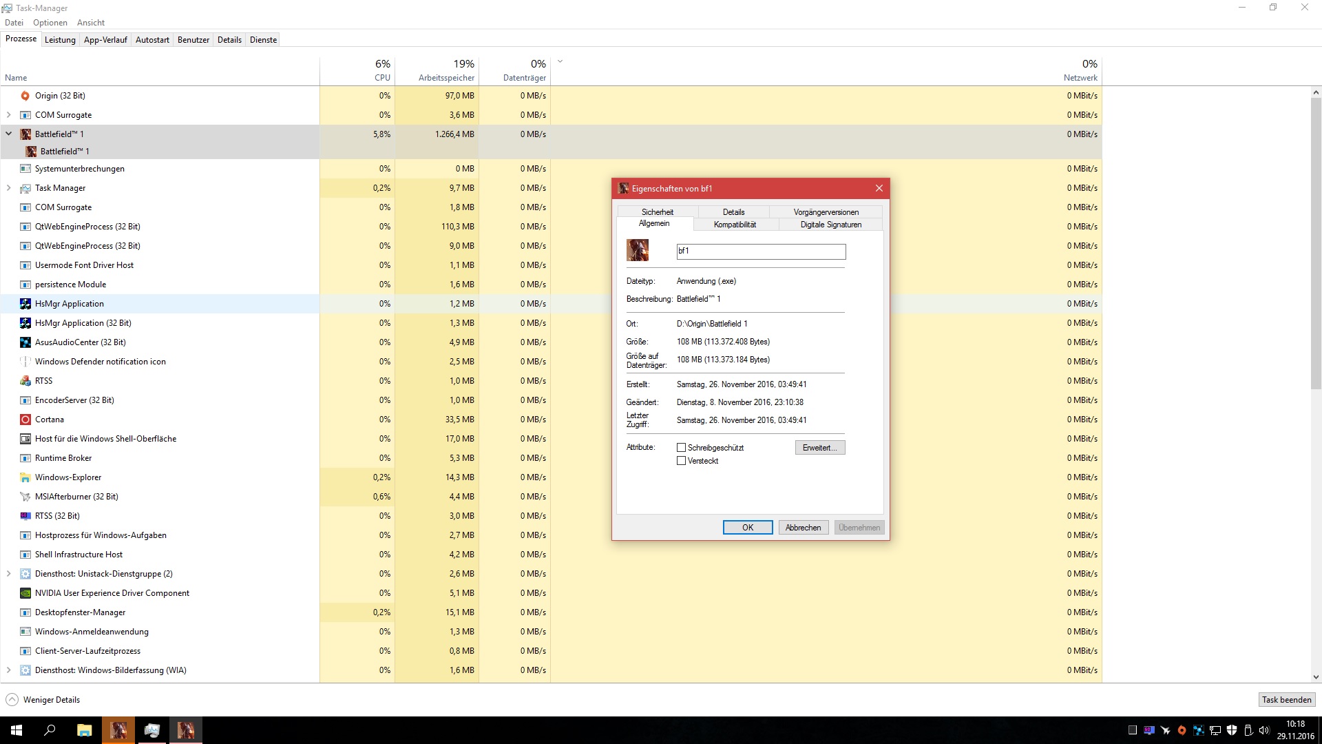Image resolution: width=1322 pixels, height=744 pixels.
Task: Close the Eigenschaften von bf1 dialog
Action: (x=879, y=188)
